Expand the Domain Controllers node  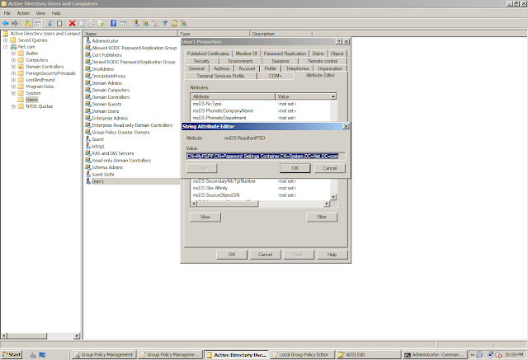pyautogui.click(x=13, y=67)
